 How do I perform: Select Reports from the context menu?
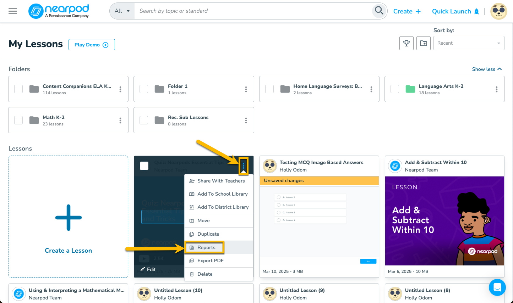[x=219, y=247]
